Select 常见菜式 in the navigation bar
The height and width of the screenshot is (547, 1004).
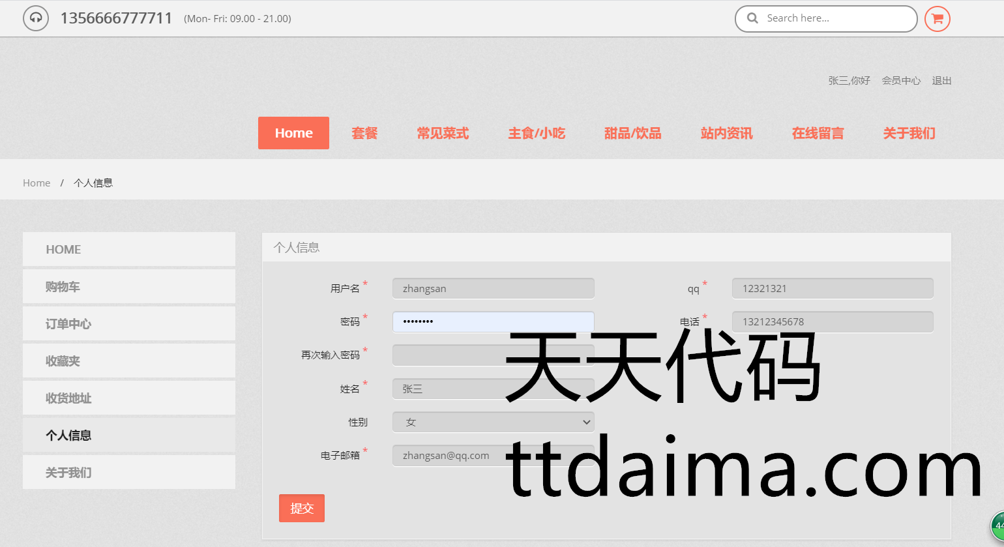(443, 133)
